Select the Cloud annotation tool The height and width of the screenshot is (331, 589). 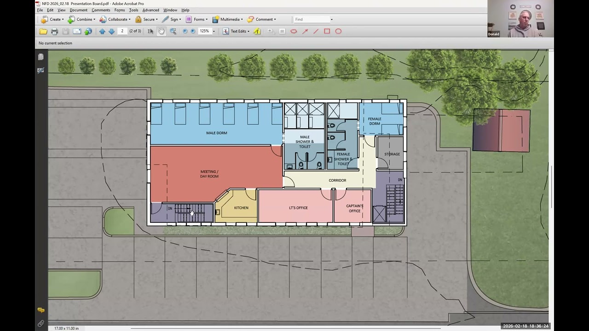pos(294,31)
